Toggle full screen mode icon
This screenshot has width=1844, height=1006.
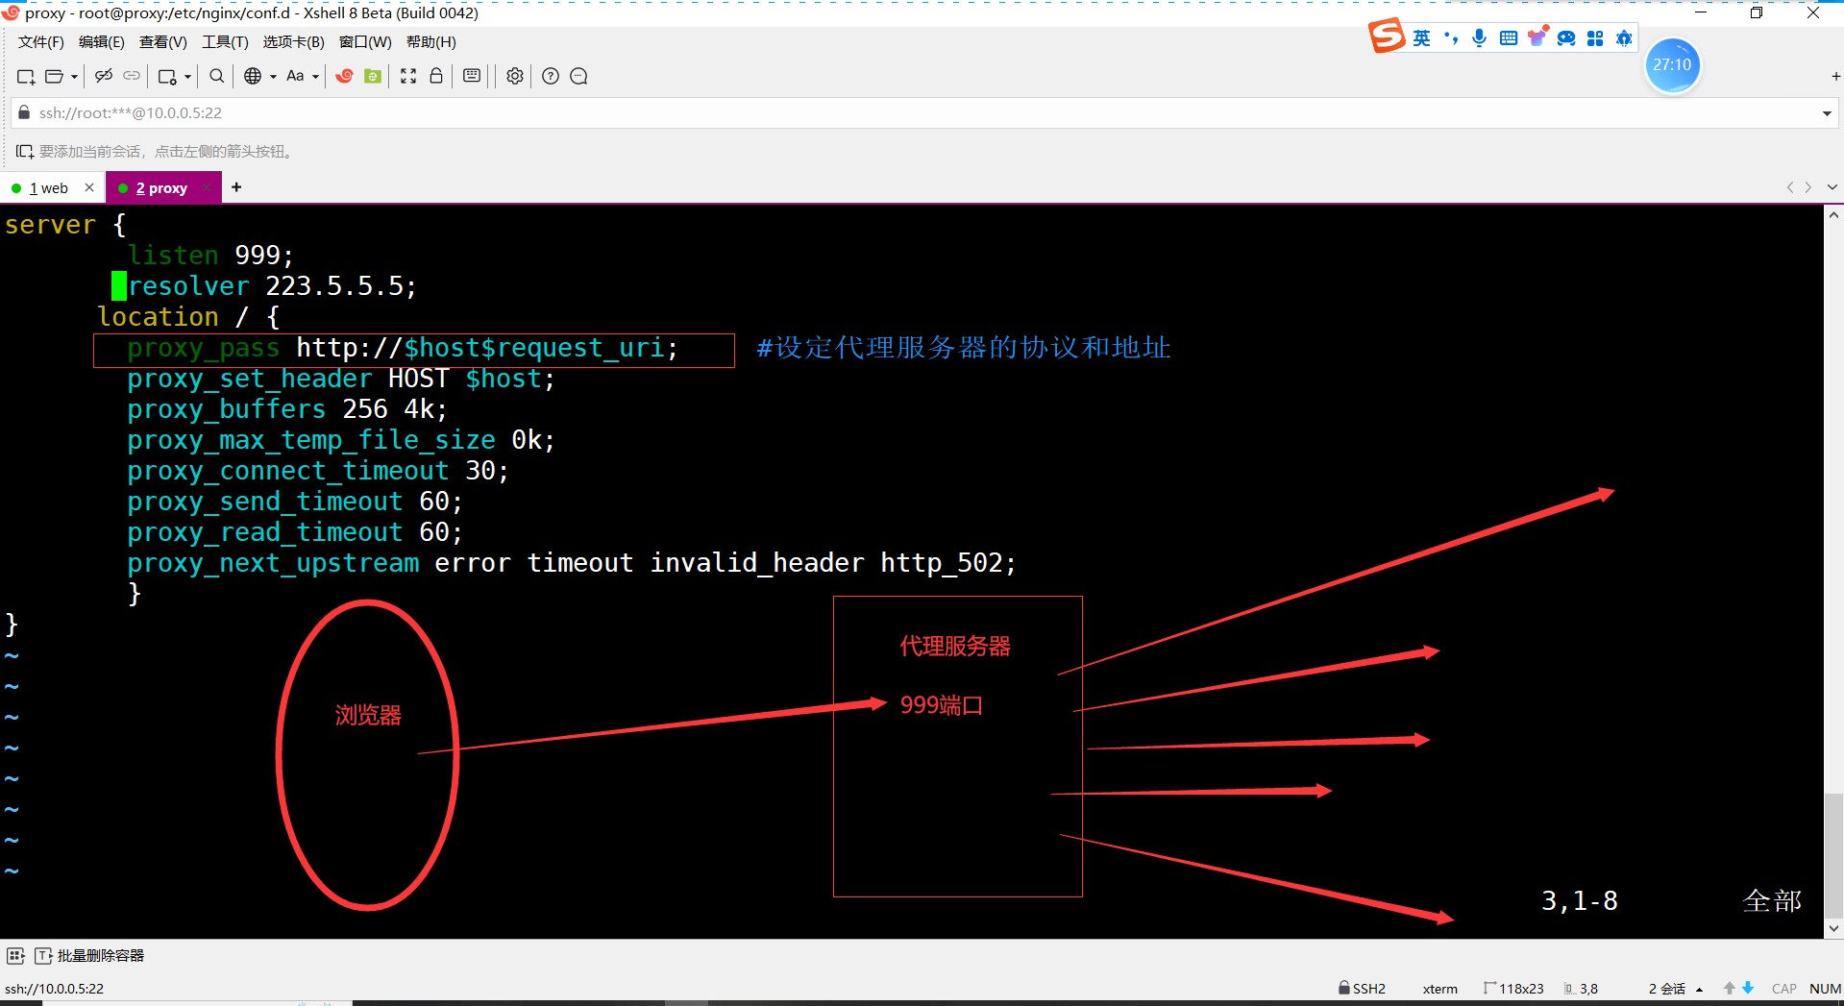[x=408, y=76]
